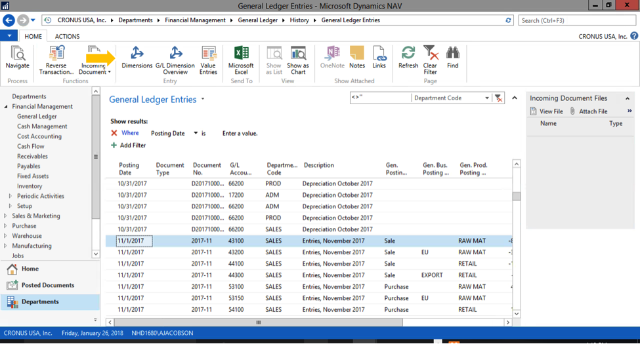This screenshot has width=640, height=344.
Task: Collapse the filter pane chevron
Action: pos(515,98)
